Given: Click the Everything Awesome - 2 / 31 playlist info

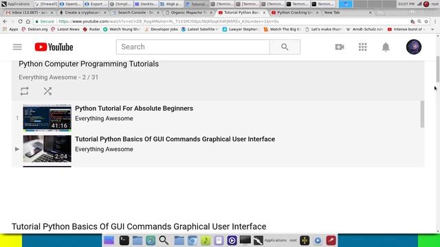Looking at the screenshot, I should [58, 78].
